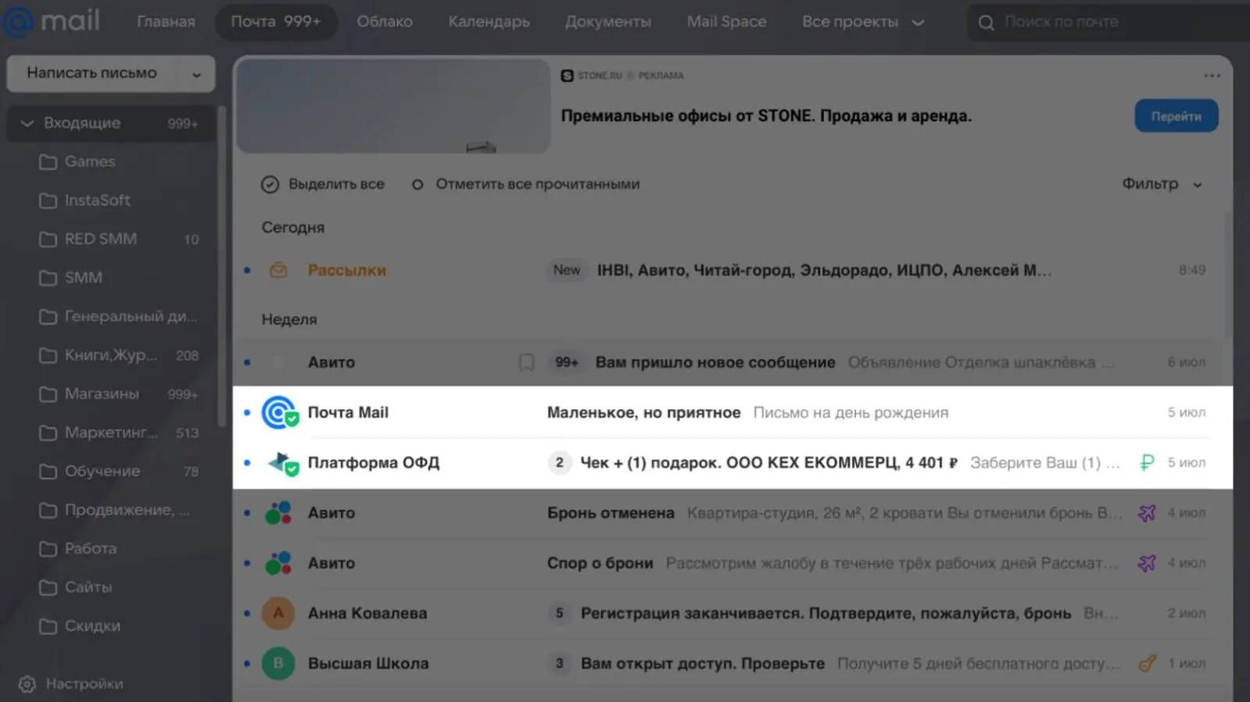This screenshot has width=1250, height=702.
Task: Toggle Выделить все checkbox
Action: [x=270, y=184]
